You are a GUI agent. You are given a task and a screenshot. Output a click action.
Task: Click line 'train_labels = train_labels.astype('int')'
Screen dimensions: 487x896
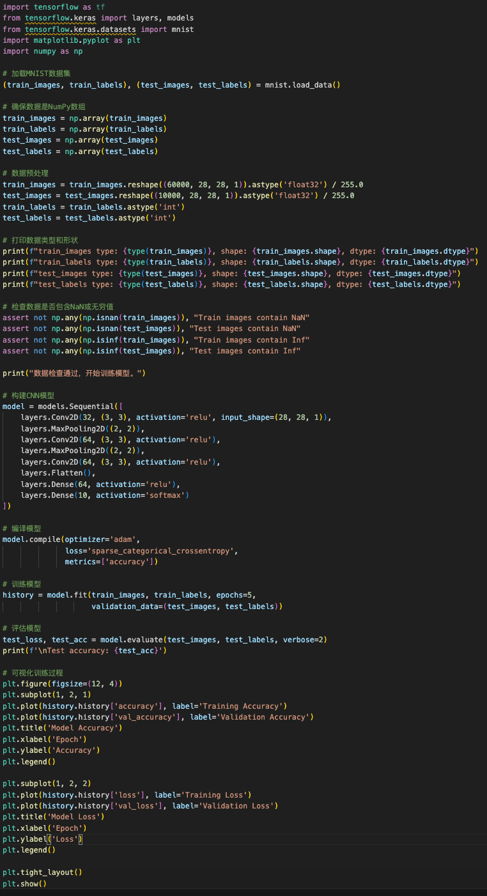coord(94,207)
